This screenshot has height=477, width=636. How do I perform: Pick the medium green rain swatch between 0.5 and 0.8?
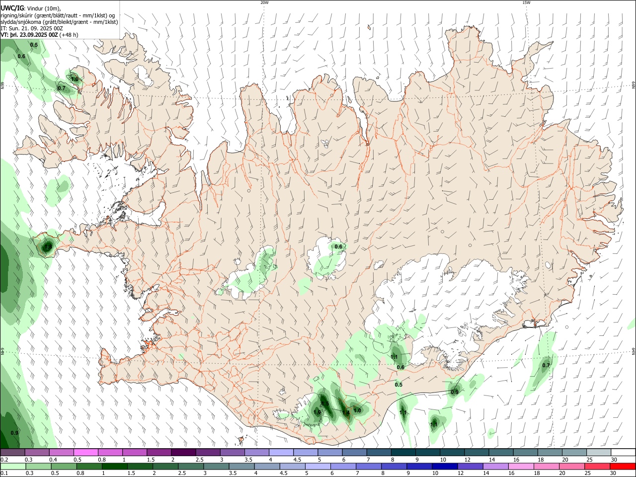(x=64, y=467)
